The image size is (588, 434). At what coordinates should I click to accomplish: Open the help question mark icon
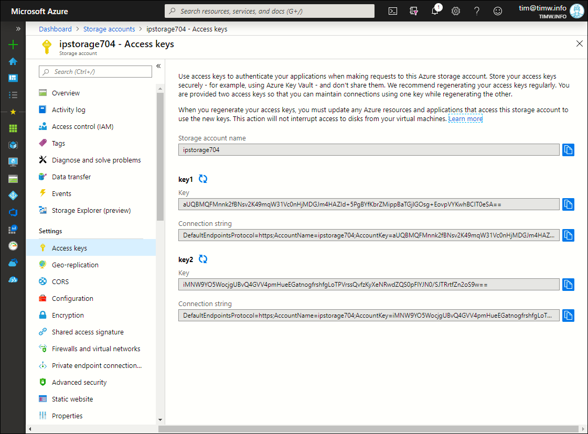(x=477, y=11)
